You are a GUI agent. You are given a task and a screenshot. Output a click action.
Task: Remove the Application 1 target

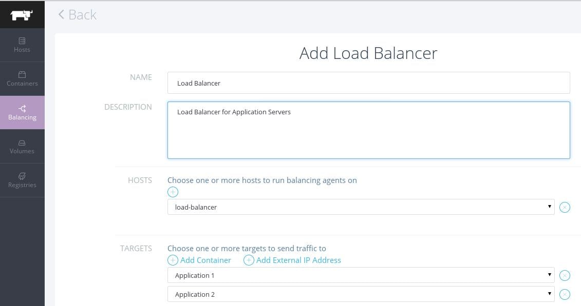(565, 276)
